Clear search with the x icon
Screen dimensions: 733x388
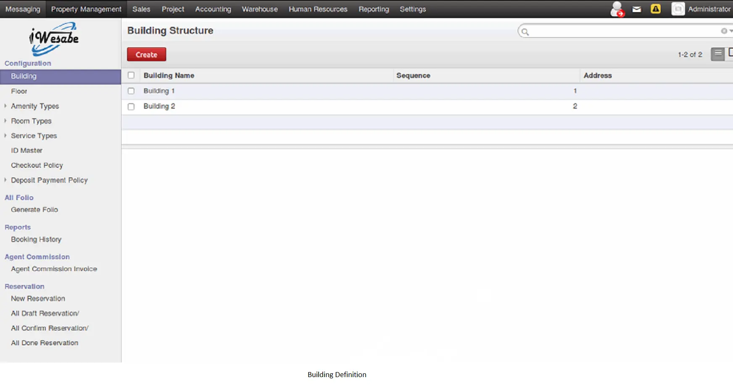pyautogui.click(x=724, y=31)
